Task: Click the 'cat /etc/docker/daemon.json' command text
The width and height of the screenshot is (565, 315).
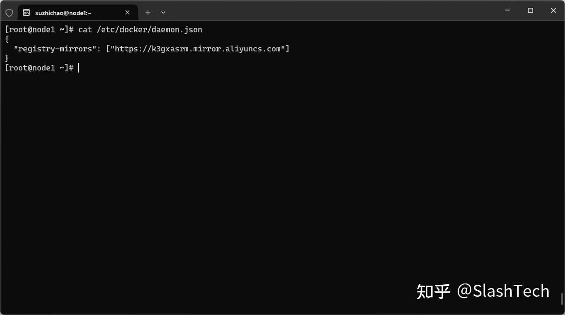Action: [x=140, y=30]
